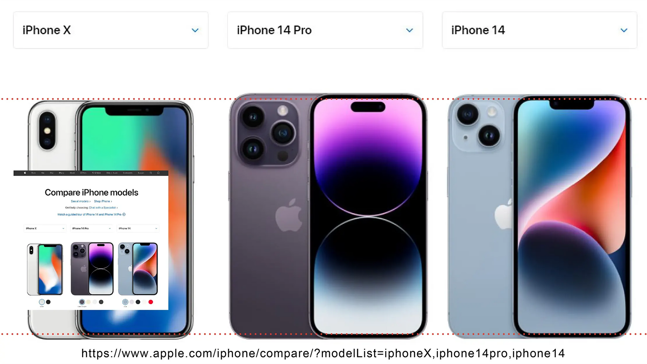Click the large silver iPhone X image

[x=111, y=219]
